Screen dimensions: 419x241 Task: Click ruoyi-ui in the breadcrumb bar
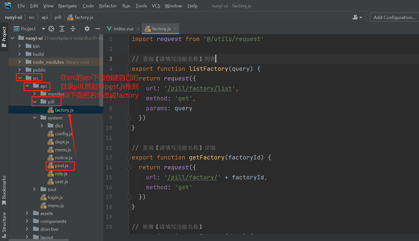13,17
